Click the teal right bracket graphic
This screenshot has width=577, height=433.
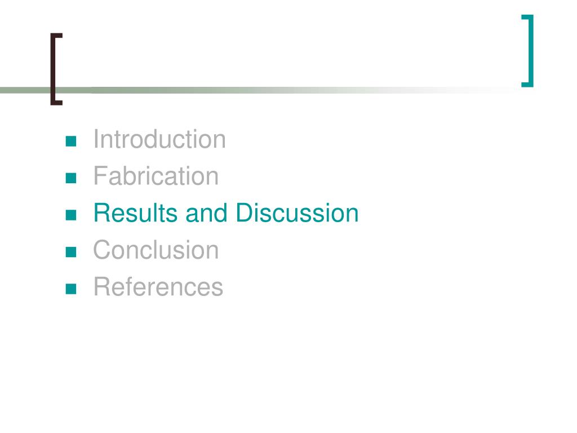(527, 51)
